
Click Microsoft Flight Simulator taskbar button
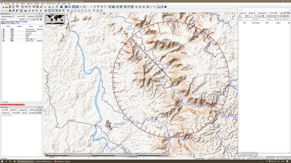(x=44, y=161)
